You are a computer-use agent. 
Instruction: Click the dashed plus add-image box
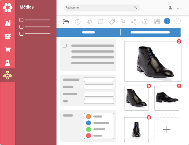(x=167, y=129)
